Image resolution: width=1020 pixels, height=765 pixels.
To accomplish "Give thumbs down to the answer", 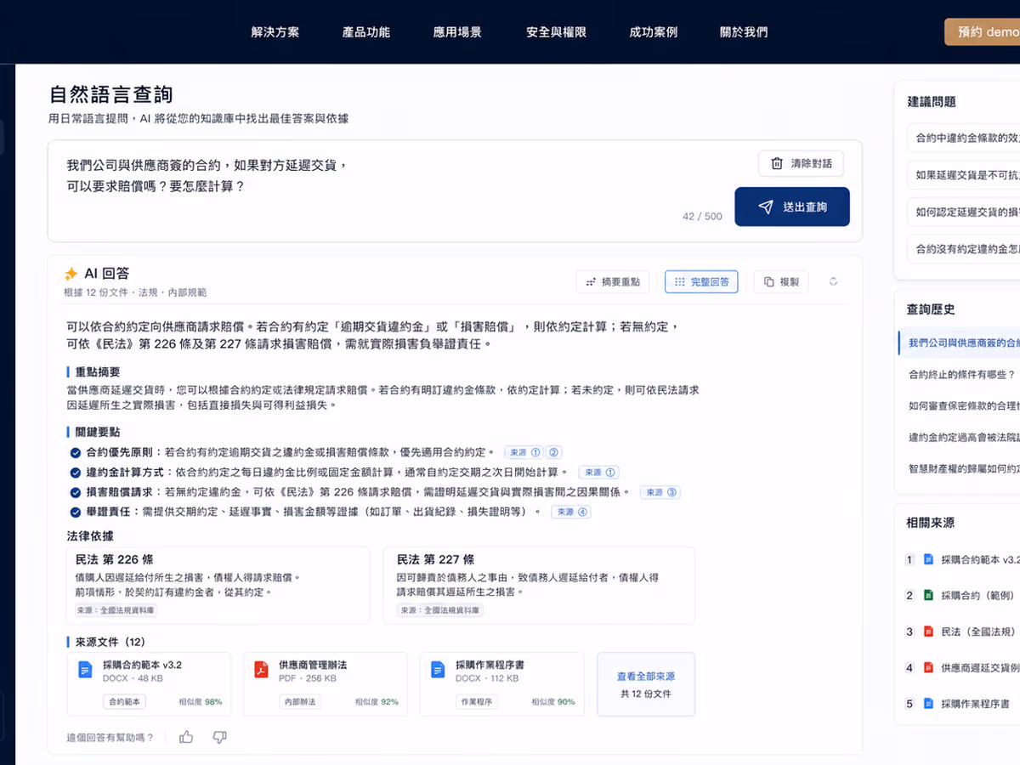I will click(219, 737).
